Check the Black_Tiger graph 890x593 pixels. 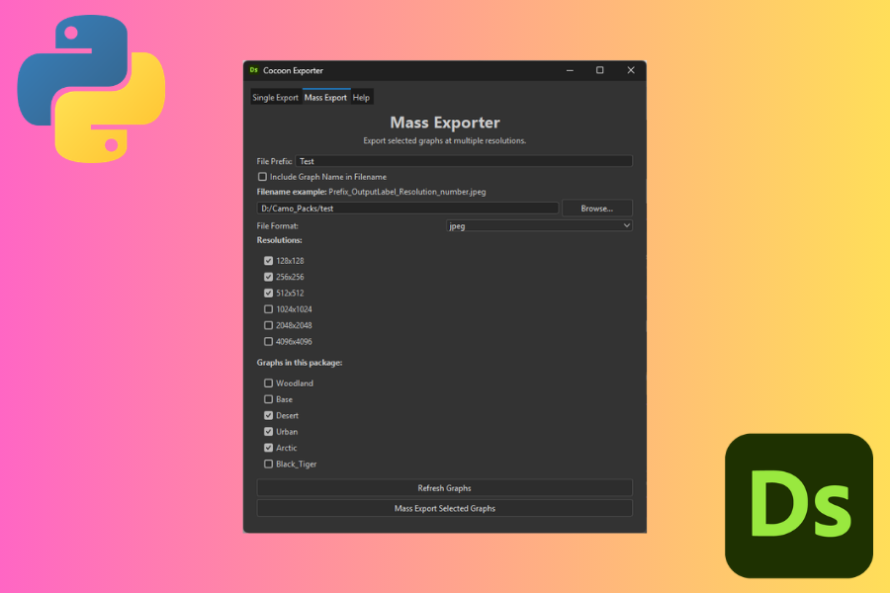[x=268, y=465]
